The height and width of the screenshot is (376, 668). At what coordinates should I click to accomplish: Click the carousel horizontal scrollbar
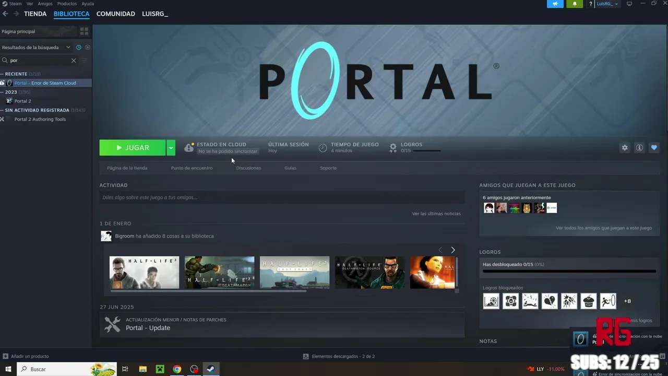(x=209, y=291)
